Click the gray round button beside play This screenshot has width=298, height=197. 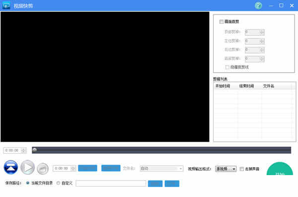click(x=43, y=169)
